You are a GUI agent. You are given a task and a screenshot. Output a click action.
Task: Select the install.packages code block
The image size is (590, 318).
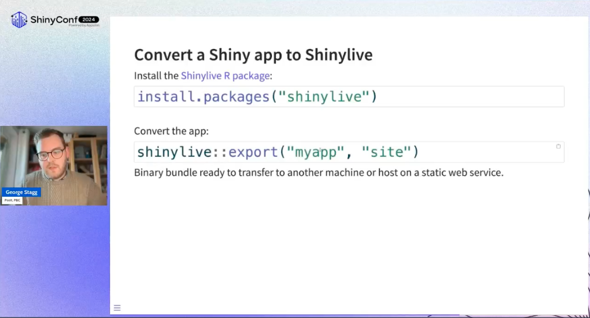click(256, 97)
